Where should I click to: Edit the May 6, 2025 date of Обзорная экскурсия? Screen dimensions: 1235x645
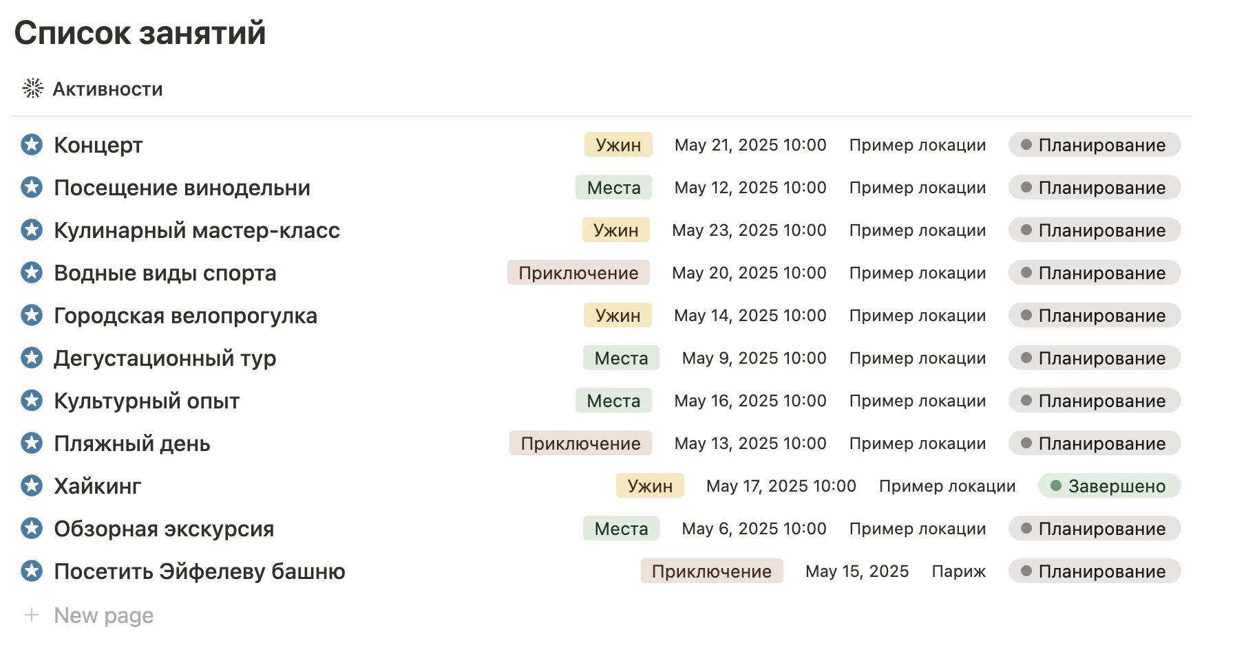click(x=753, y=529)
